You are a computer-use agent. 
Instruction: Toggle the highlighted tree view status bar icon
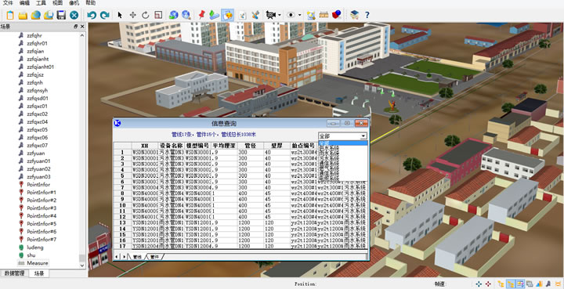point(511,284)
